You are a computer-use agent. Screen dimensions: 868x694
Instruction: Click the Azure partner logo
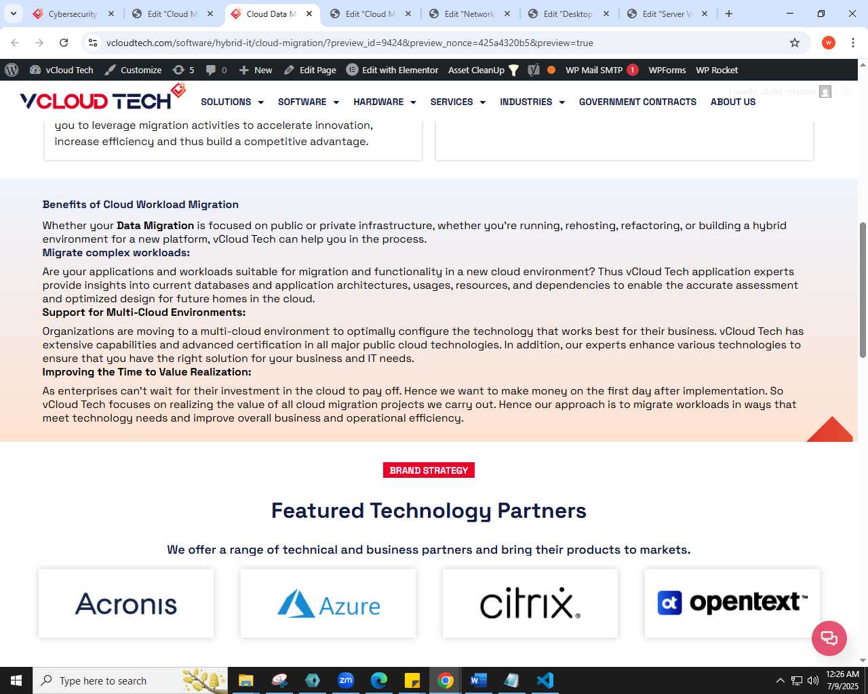(328, 603)
